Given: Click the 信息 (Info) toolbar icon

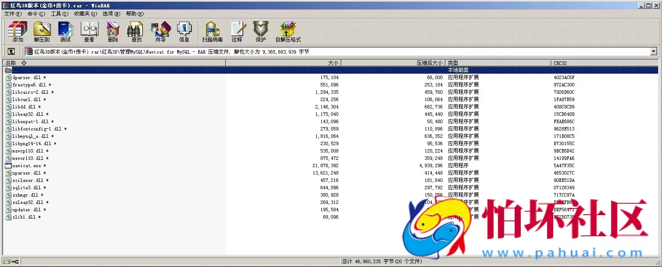Looking at the screenshot, I should (x=185, y=32).
